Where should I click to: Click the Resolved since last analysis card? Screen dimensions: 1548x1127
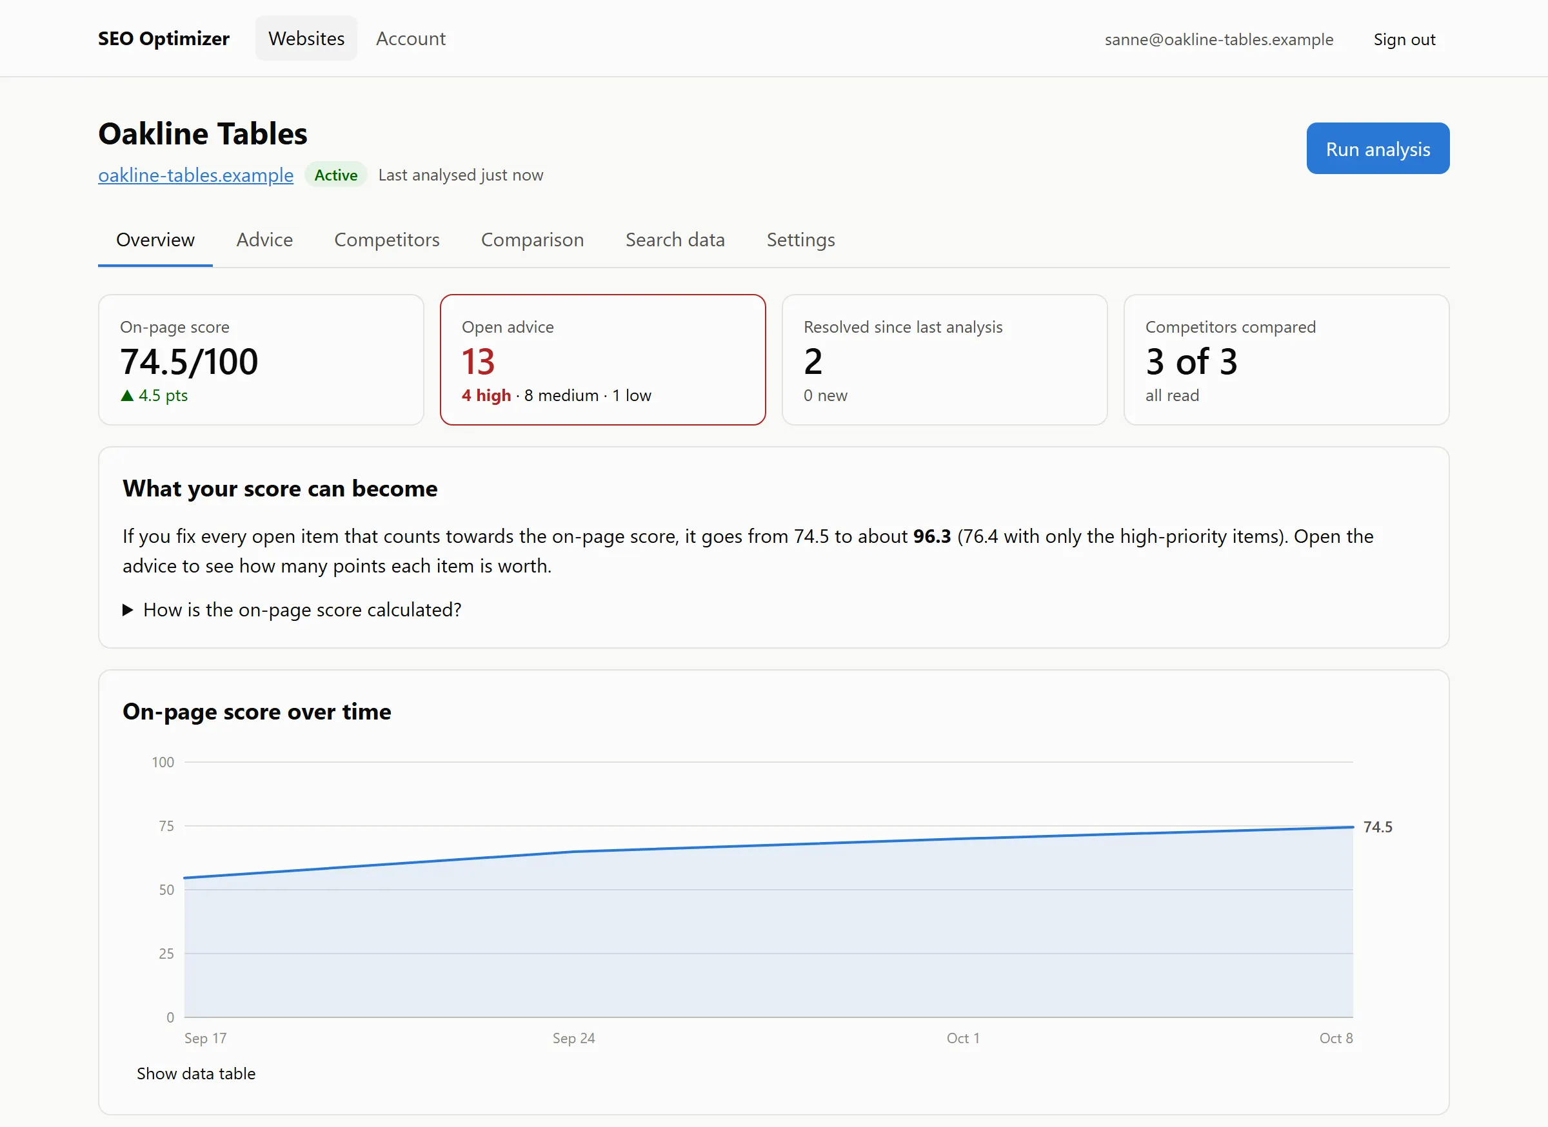[945, 360]
